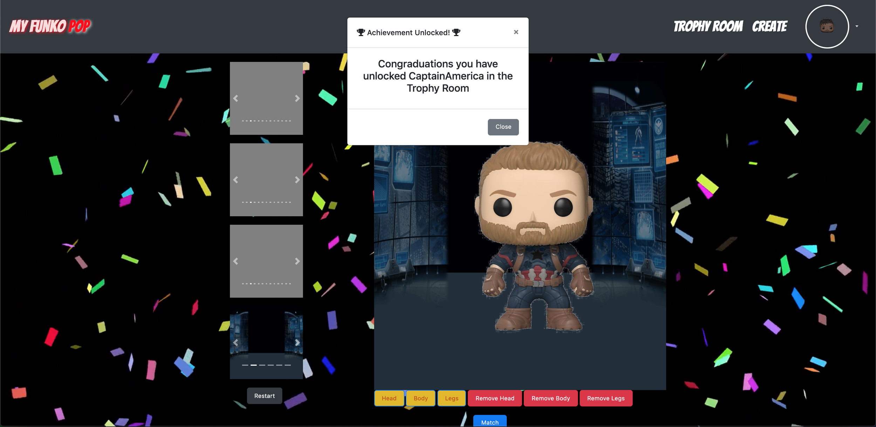This screenshot has width=876, height=427.
Task: Dismiss the achievement modal with X icon
Action: coord(516,32)
